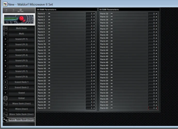Click the Parm 33 slider handle
178x129 pixels.
pos(112,17)
